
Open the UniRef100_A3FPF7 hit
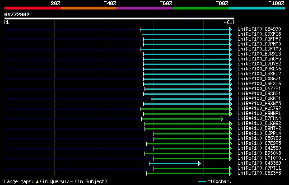(x=259, y=39)
